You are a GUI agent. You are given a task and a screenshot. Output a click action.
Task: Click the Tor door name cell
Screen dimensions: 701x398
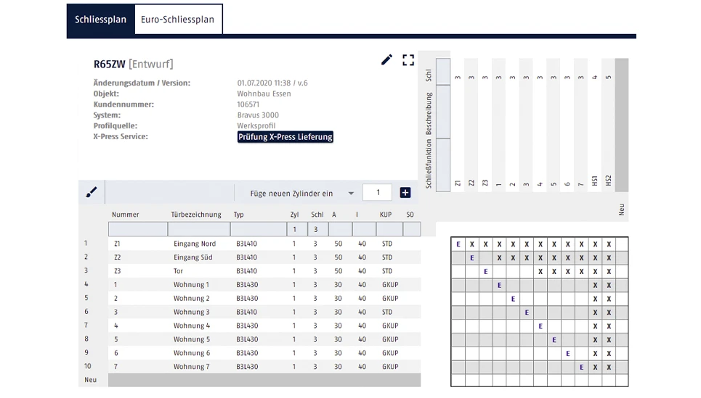pyautogui.click(x=179, y=271)
